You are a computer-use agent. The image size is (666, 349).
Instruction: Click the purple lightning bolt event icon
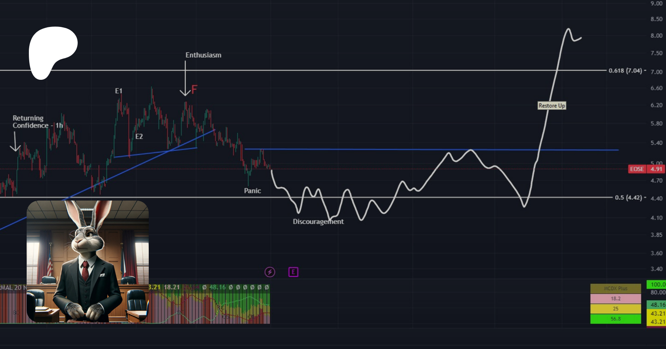coord(270,272)
